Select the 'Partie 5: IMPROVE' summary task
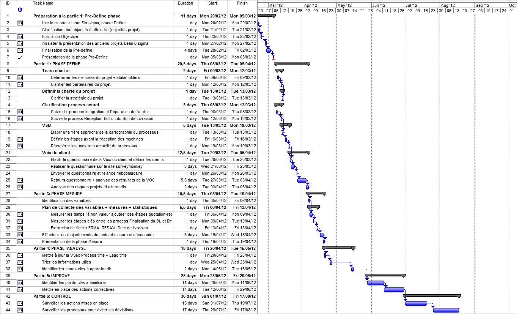This screenshot has width=517, height=314. tap(51, 276)
